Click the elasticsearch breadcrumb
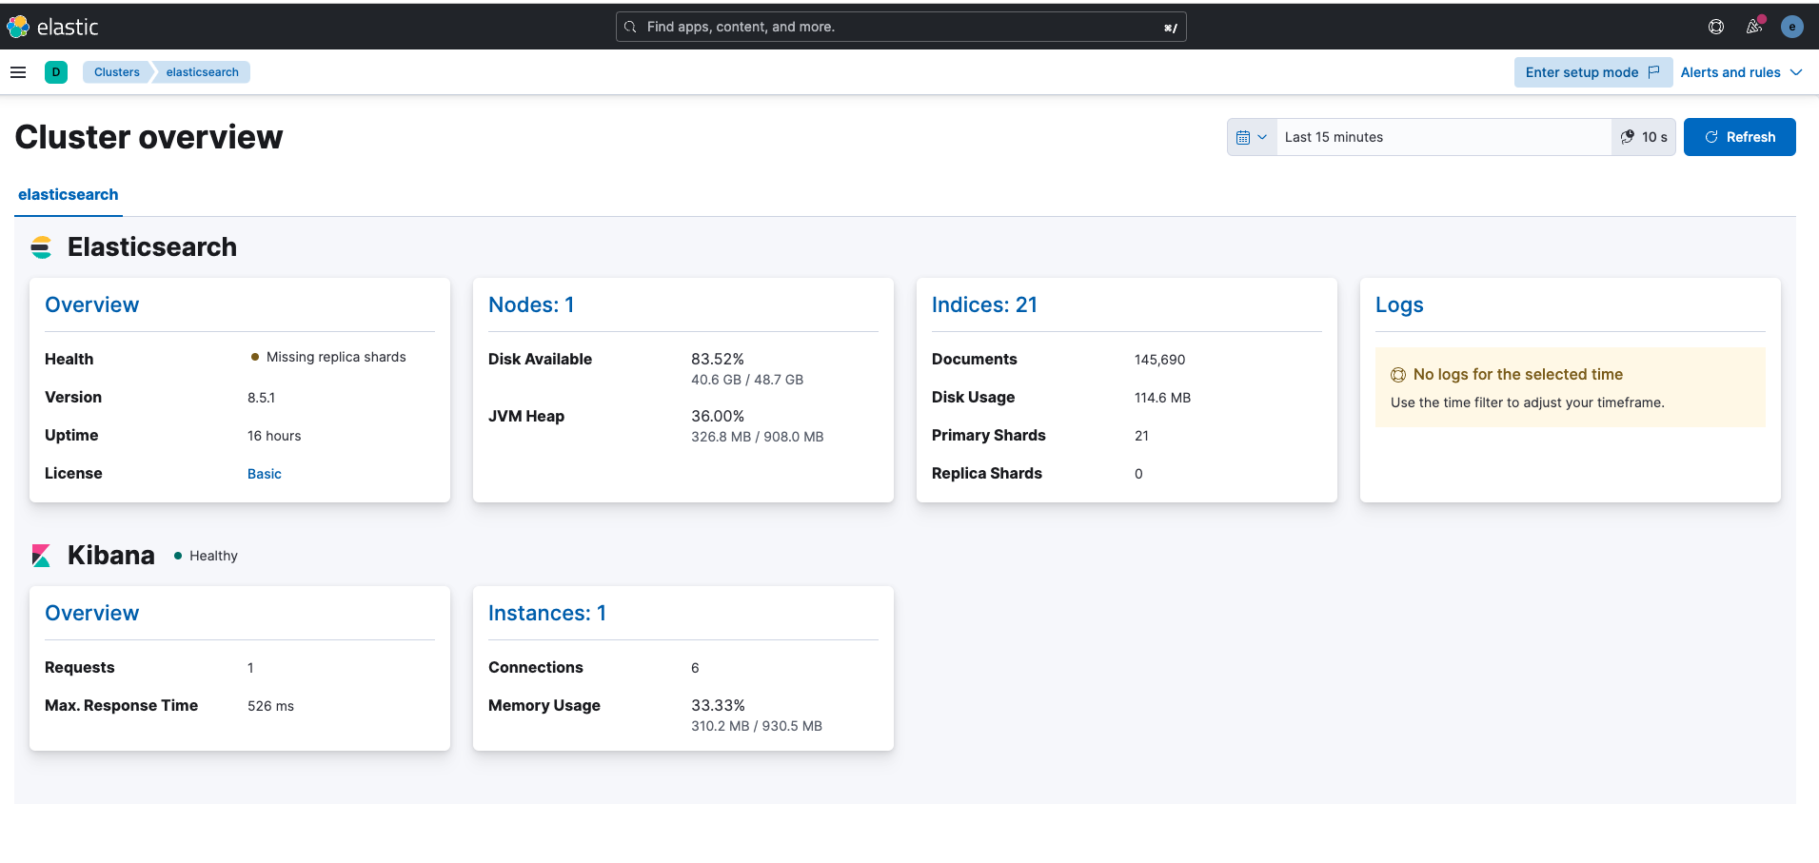Viewport: 1819px width, 863px height. tap(202, 72)
